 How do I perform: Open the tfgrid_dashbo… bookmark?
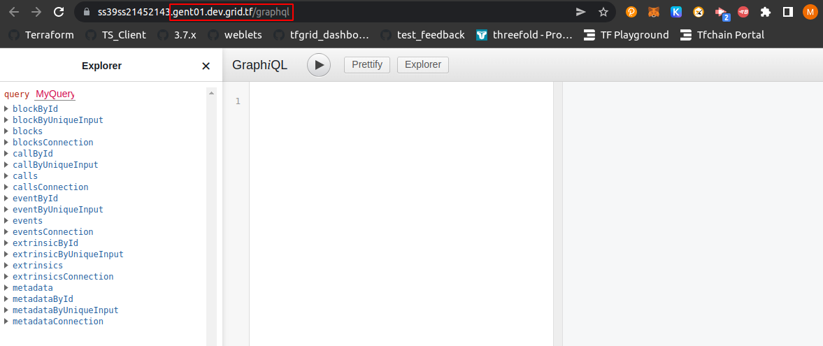click(321, 35)
